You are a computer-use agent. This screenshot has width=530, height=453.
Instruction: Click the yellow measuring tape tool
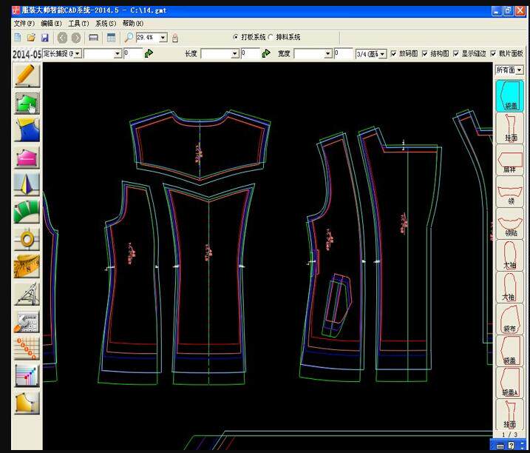click(x=27, y=266)
